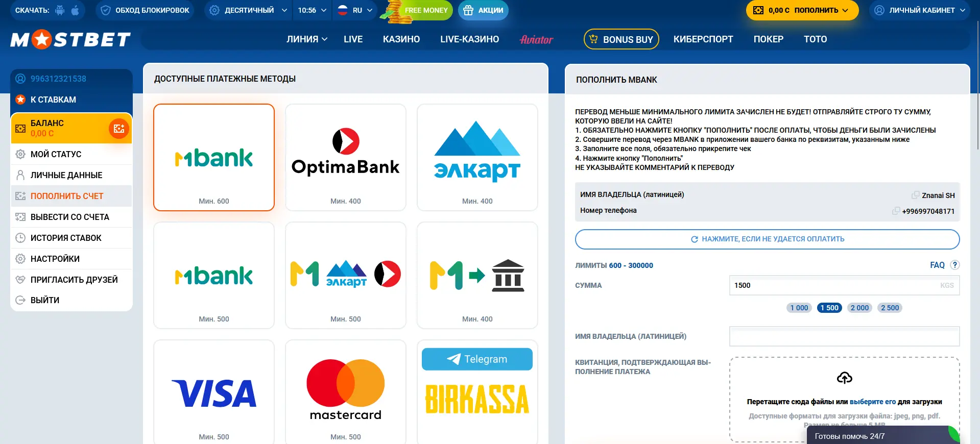Copy phone number +996997048171

896,211
